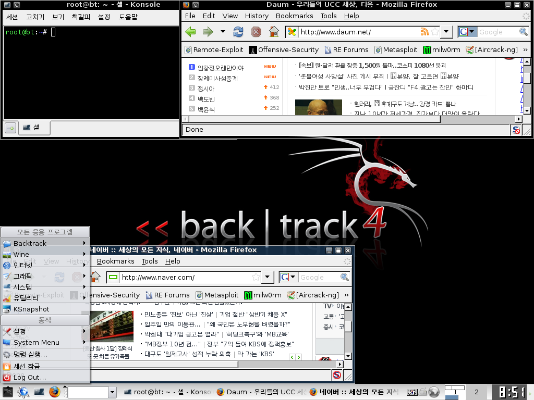
Task: Bookmark Daum page with star icon
Action: click(x=435, y=32)
